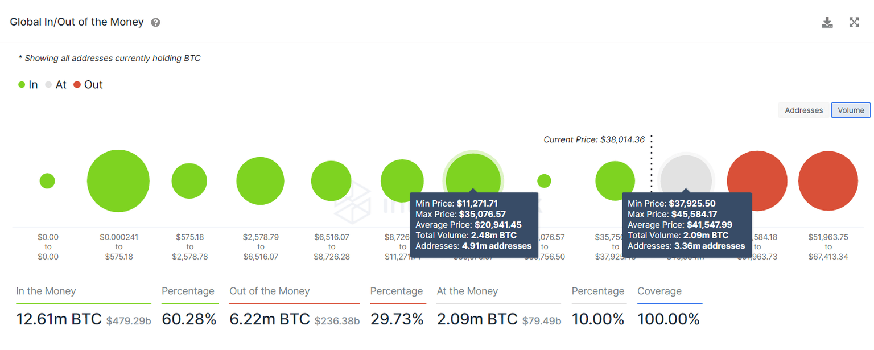Select the Volume view button
The height and width of the screenshot is (350, 874).
[851, 110]
